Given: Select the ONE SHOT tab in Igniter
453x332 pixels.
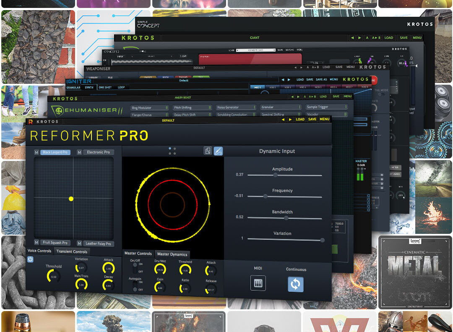Looking at the screenshot, I should pyautogui.click(x=105, y=88).
